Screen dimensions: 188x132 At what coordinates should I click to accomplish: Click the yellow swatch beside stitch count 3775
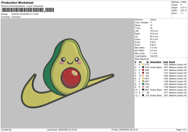coord(143,64)
